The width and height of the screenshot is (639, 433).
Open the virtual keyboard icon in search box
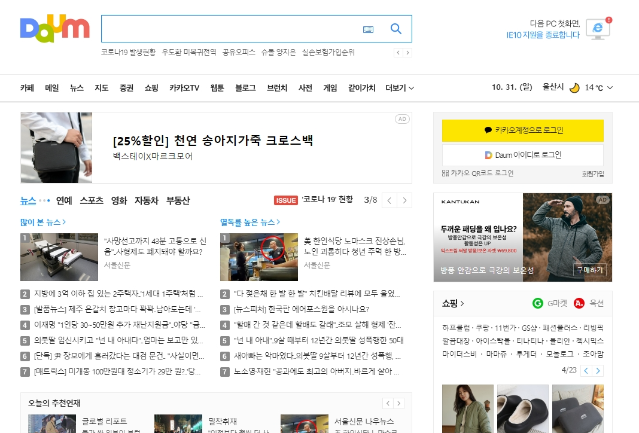[x=368, y=29]
